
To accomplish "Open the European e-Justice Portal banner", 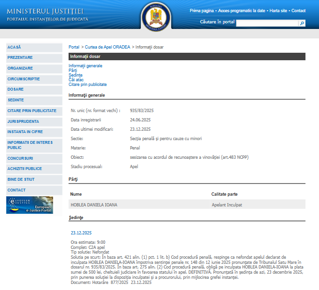I will (x=29, y=205).
